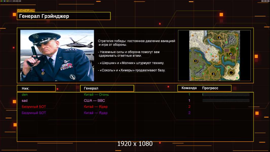Screen dimensions: 270x152
Task: Click den's loading progress bar
Action: coord(226,94)
